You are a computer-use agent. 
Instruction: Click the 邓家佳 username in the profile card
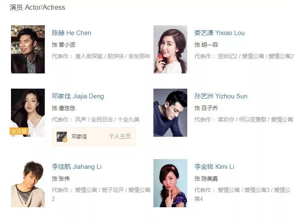79,137
